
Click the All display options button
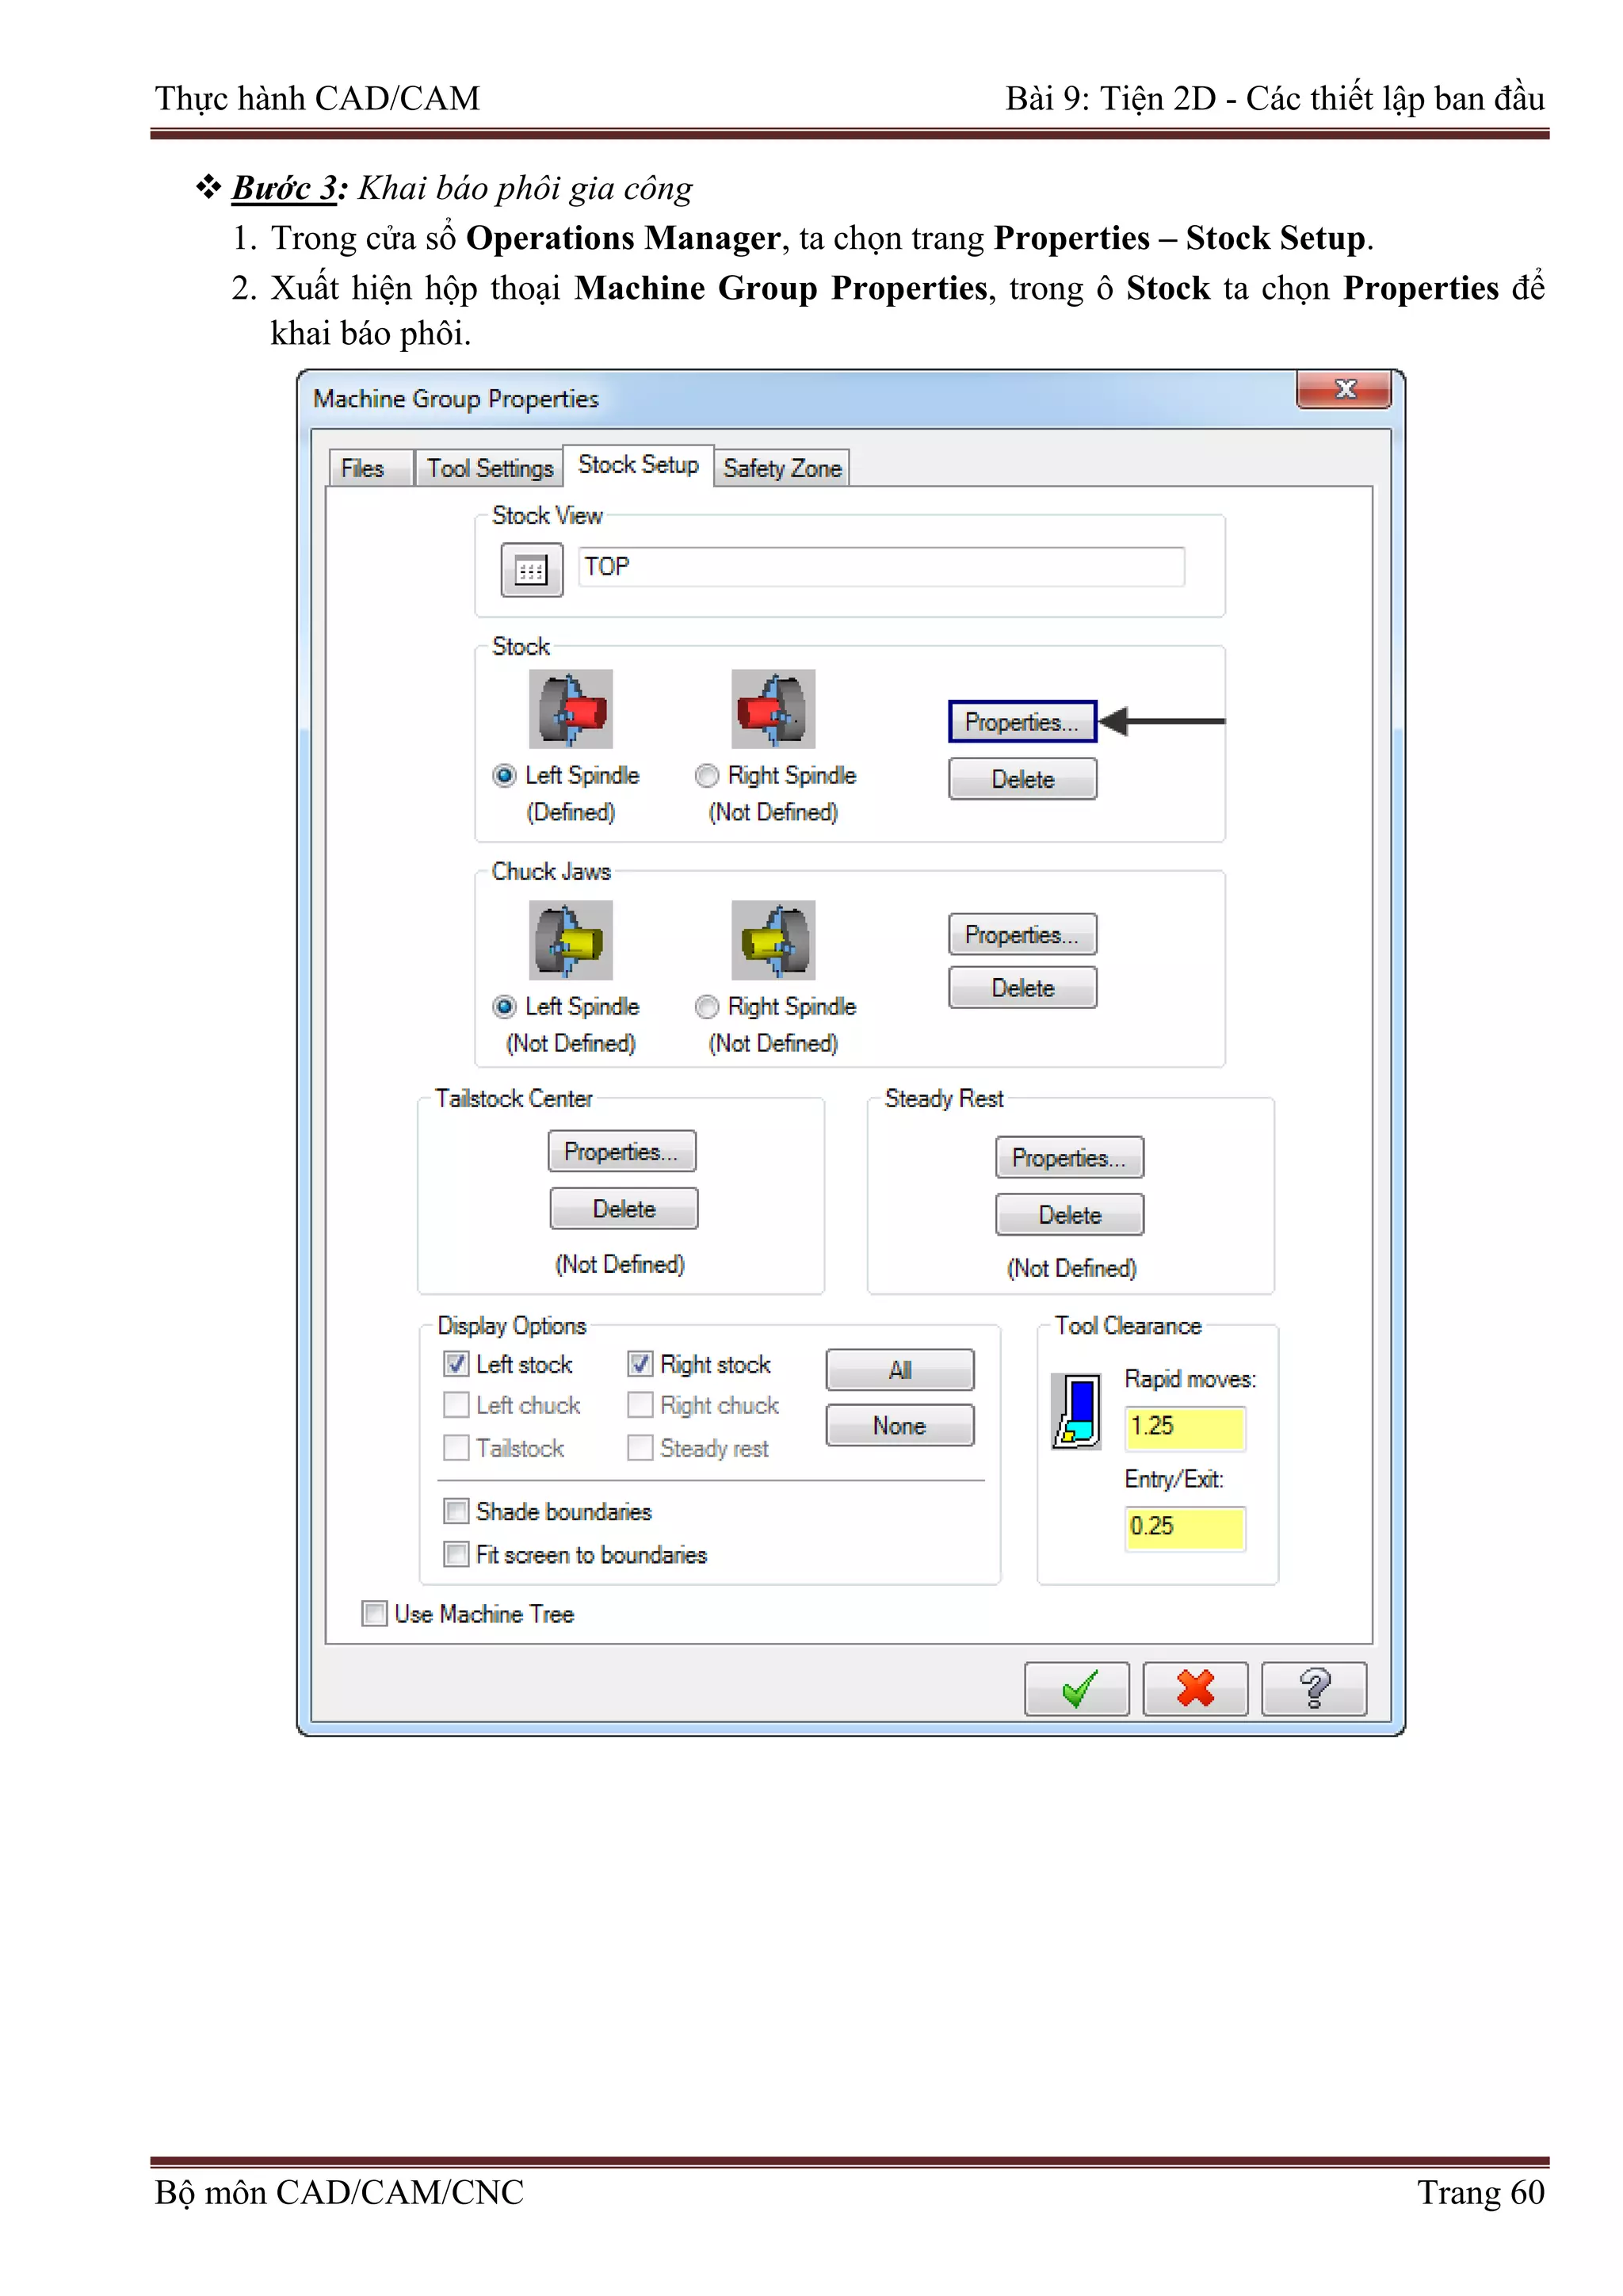(x=900, y=1370)
